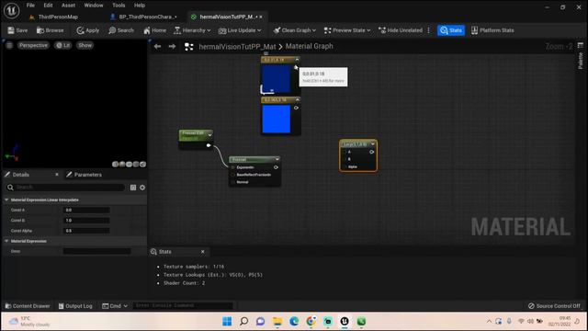The width and height of the screenshot is (588, 331).
Task: Click the bright blue color preview swatch
Action: [x=276, y=119]
